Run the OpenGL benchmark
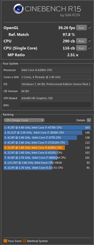94x245 pixels. (x=81, y=28)
